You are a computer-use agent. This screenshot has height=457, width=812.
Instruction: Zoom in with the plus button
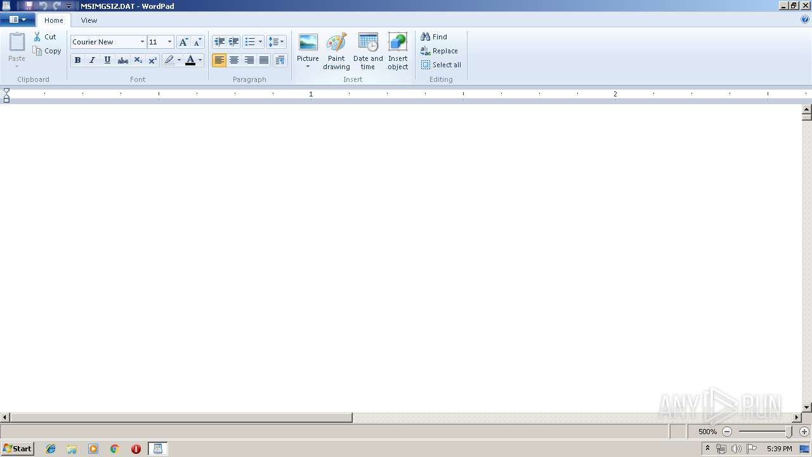pyautogui.click(x=804, y=432)
